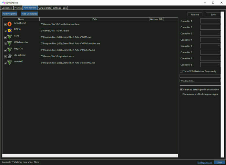The image size is (226, 165).
Task: Select the unins000.exe path row
Action: coord(67,63)
